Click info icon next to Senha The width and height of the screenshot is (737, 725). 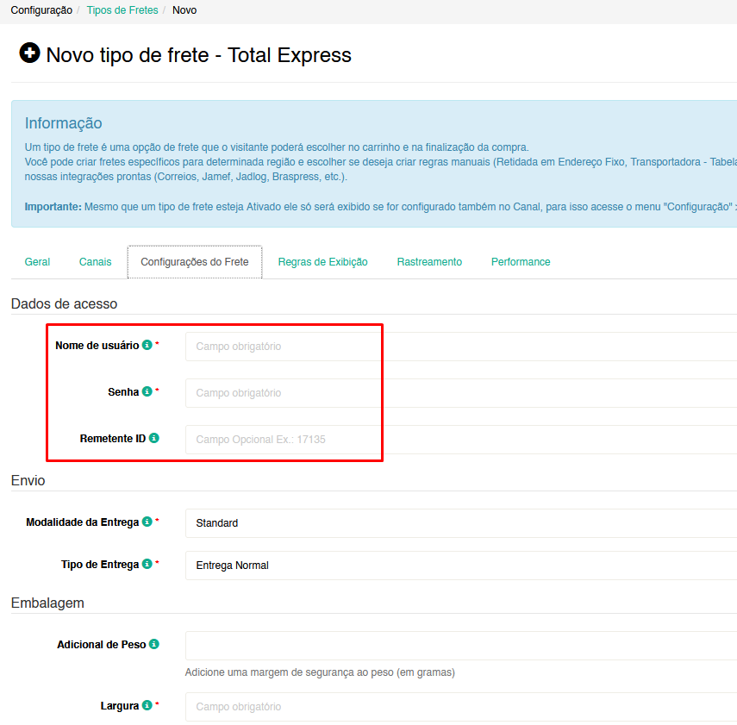point(147,391)
